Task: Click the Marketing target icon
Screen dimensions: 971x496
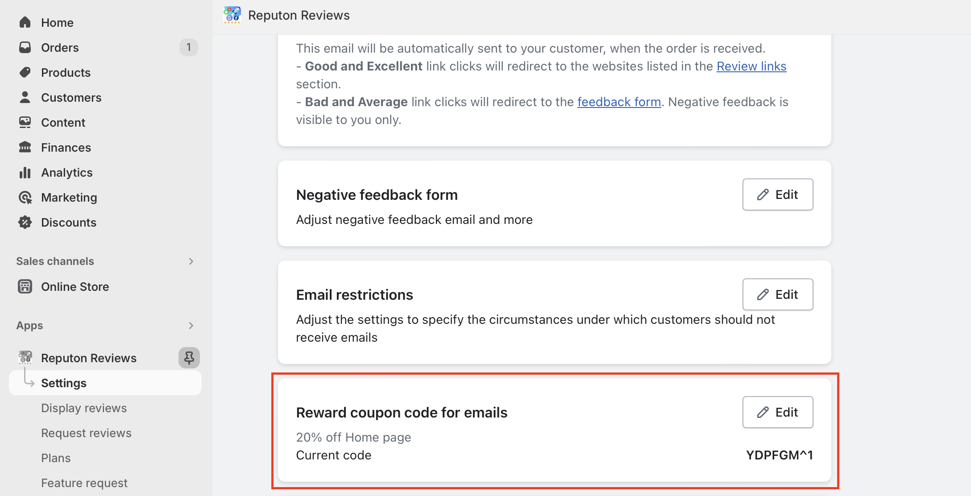Action: [x=25, y=197]
